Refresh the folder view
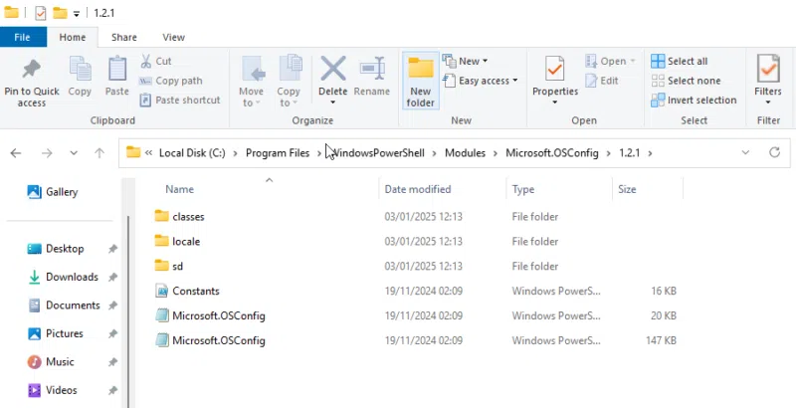The image size is (796, 408). pos(774,152)
